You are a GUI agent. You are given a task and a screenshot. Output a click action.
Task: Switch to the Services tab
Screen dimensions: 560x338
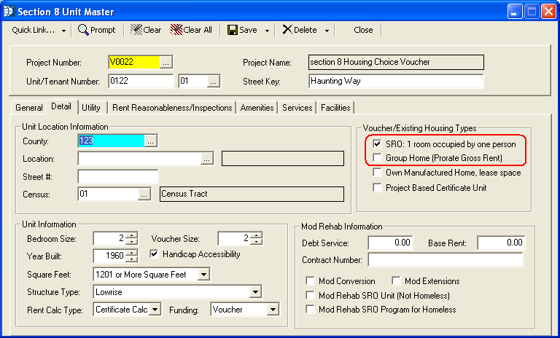tap(297, 108)
